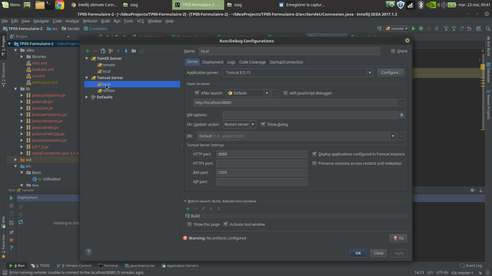Open Google Chrome from the taskbar
The image size is (492, 276).
[x=60, y=5]
